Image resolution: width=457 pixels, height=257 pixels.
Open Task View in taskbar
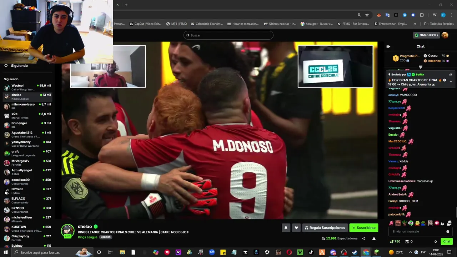(110, 252)
